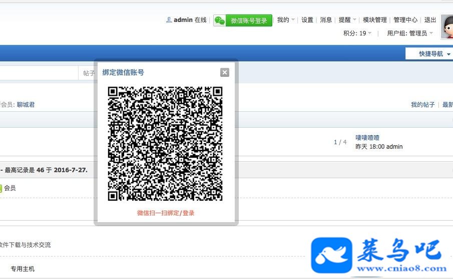
Task: Click the admin user silhouette icon
Action: 169,20
